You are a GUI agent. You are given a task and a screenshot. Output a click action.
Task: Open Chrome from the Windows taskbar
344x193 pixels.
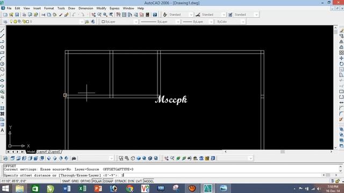(130, 188)
